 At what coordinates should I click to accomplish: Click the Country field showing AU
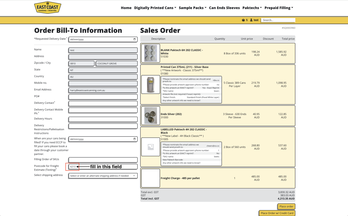point(103,77)
